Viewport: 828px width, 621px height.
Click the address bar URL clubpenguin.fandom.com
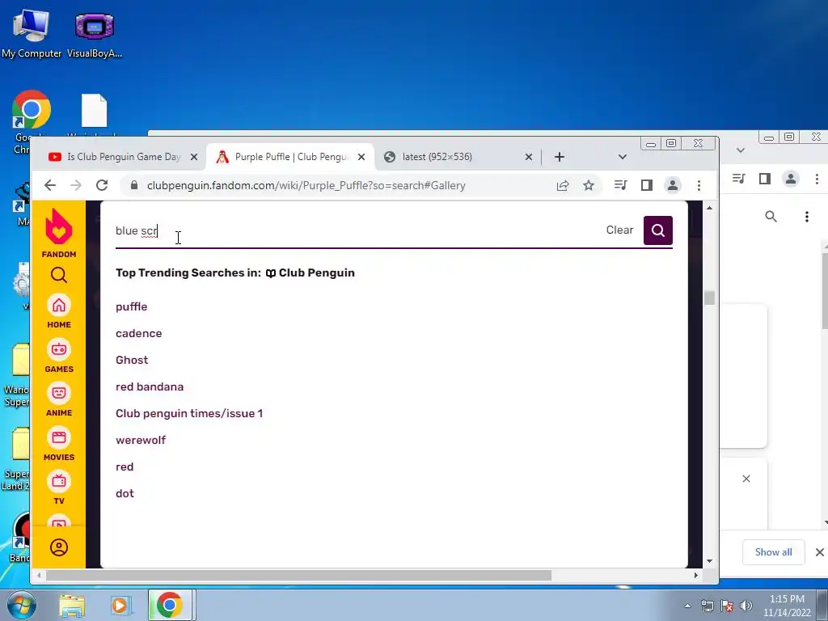[306, 185]
